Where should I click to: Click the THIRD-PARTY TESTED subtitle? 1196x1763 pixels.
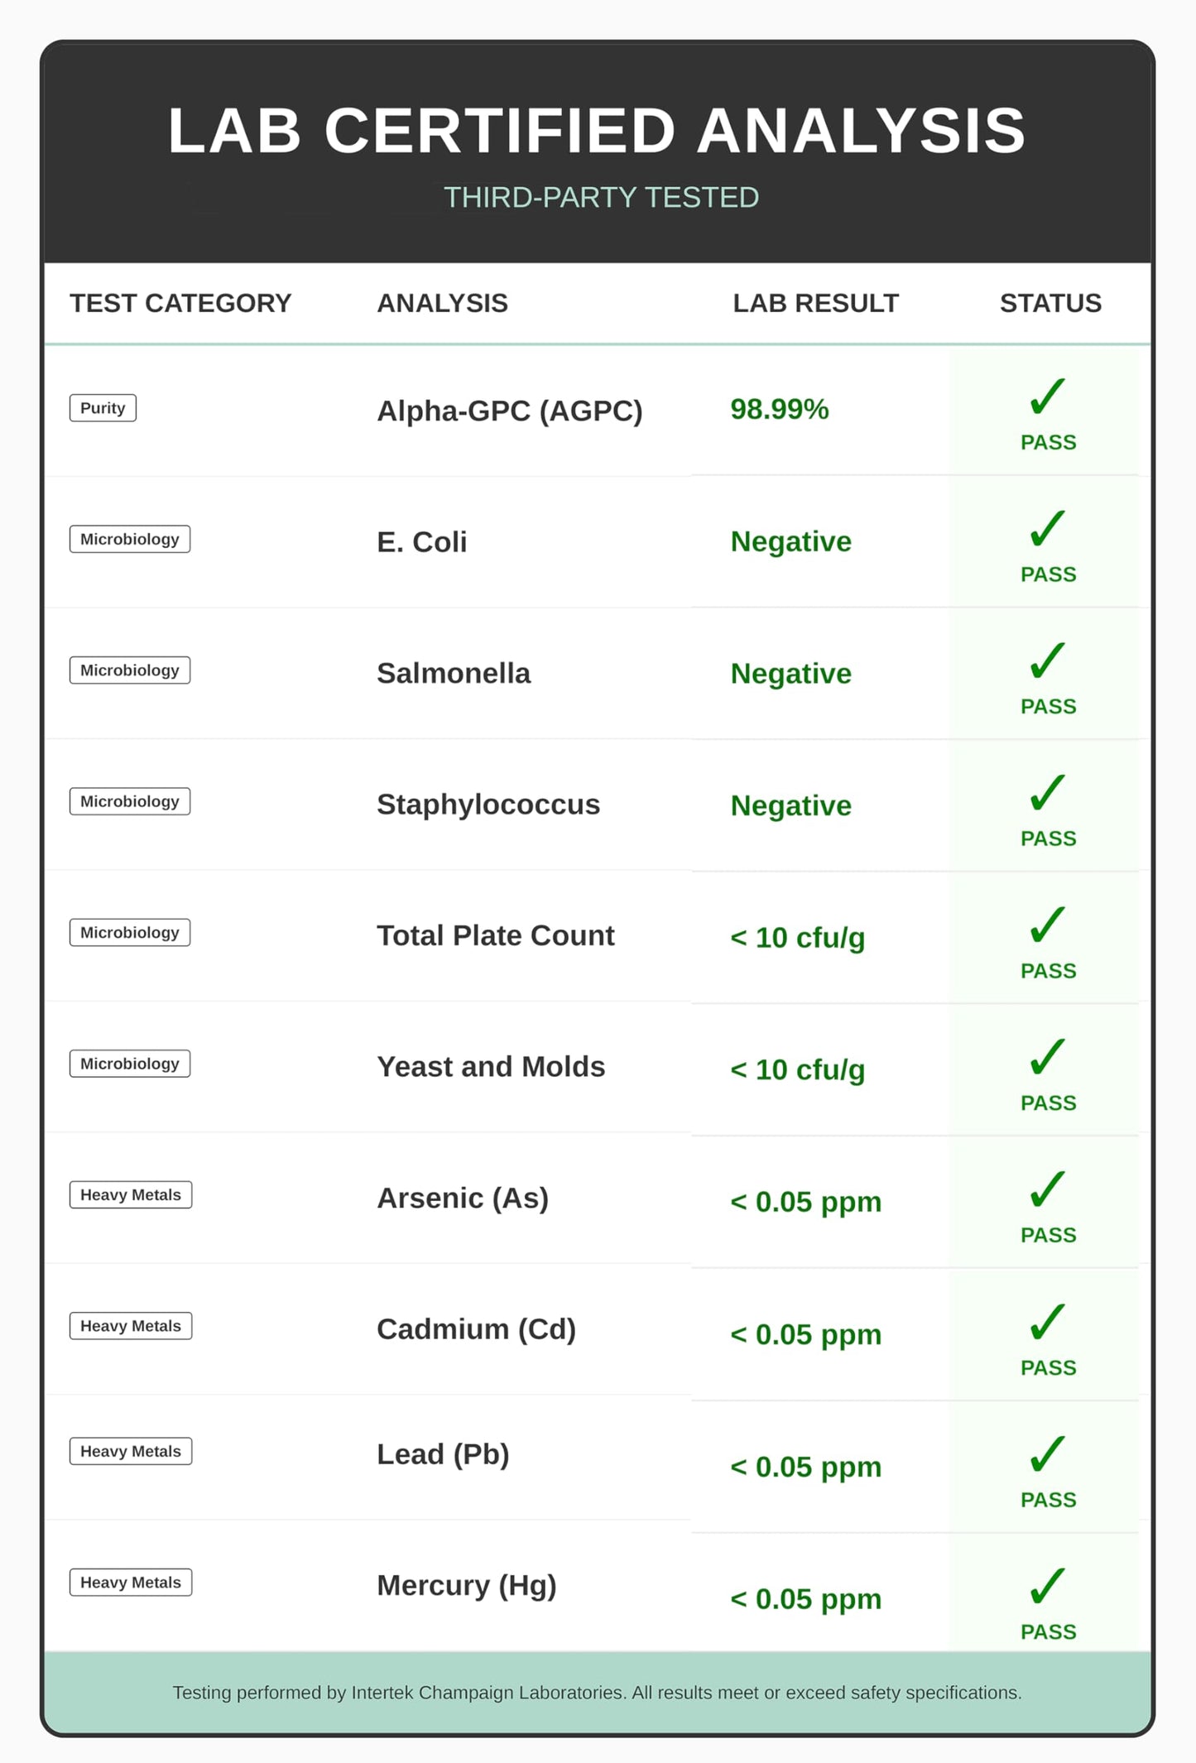(x=601, y=197)
